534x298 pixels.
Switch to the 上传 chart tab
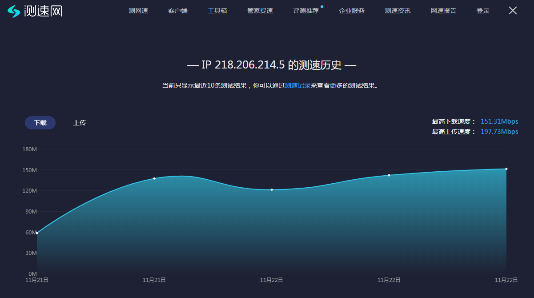(80, 123)
